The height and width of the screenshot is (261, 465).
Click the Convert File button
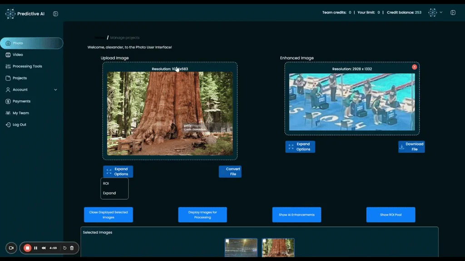pyautogui.click(x=230, y=171)
